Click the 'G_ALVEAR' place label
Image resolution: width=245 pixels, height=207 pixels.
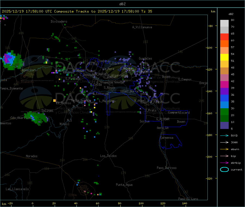pyautogui.click(x=163, y=119)
